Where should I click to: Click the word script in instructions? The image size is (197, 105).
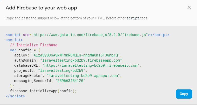(x=133, y=18)
